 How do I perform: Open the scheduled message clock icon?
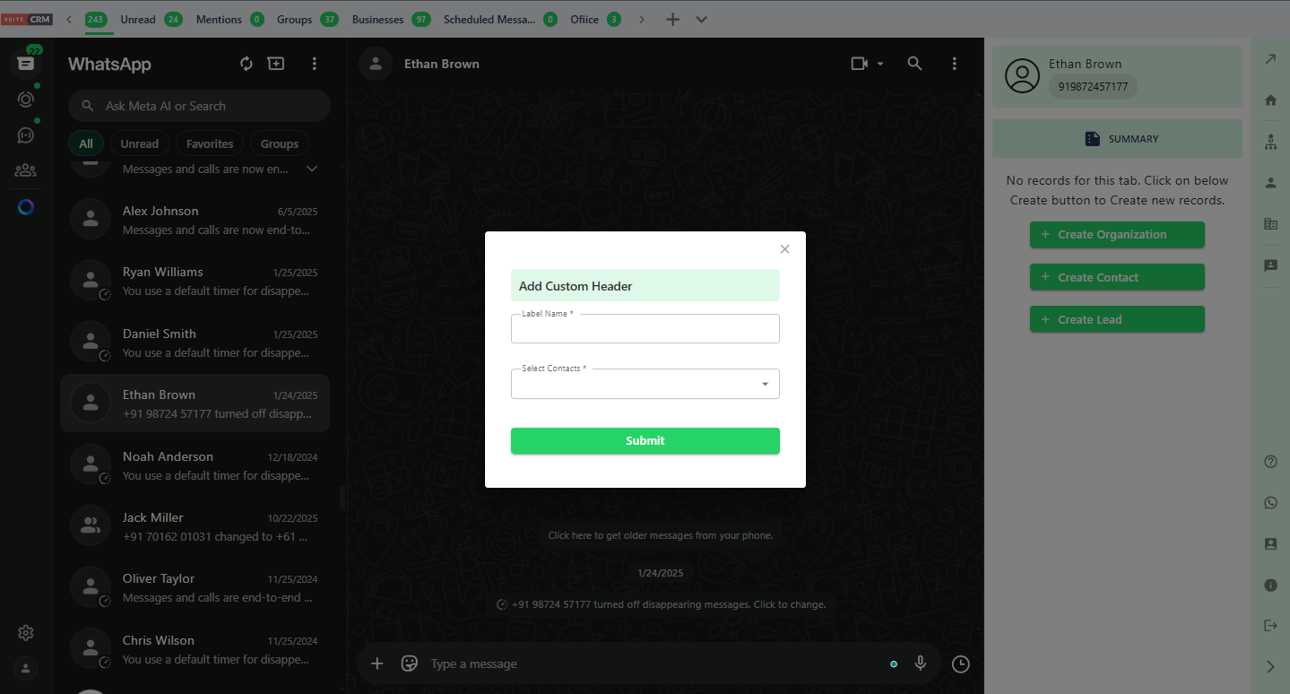pyautogui.click(x=959, y=664)
